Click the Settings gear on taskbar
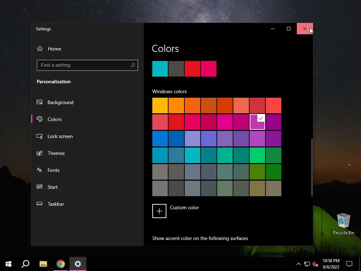This screenshot has width=361, height=271. tap(78, 264)
